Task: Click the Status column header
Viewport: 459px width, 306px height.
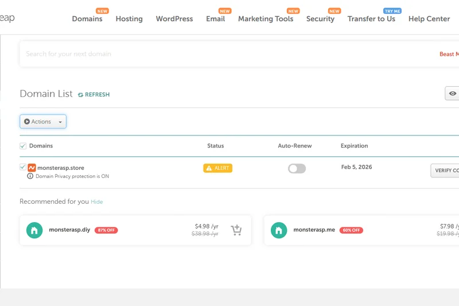Action: (x=216, y=146)
